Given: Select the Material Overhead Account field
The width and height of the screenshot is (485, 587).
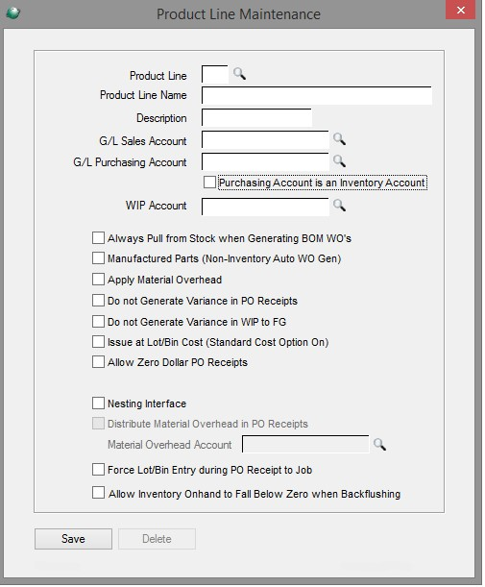Looking at the screenshot, I should [305, 444].
